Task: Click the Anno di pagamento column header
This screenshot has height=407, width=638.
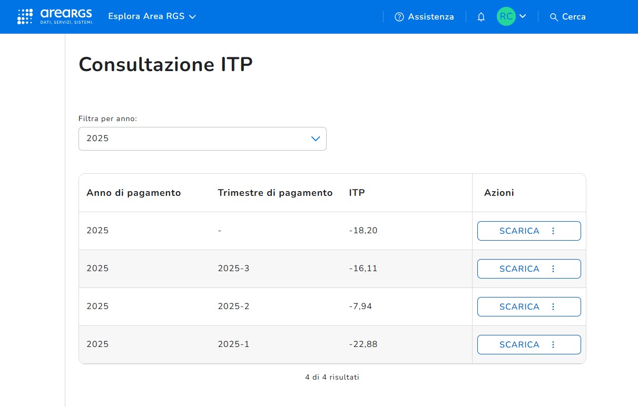Action: pyautogui.click(x=133, y=193)
